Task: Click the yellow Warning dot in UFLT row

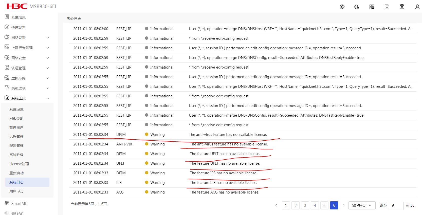Action: (x=146, y=163)
